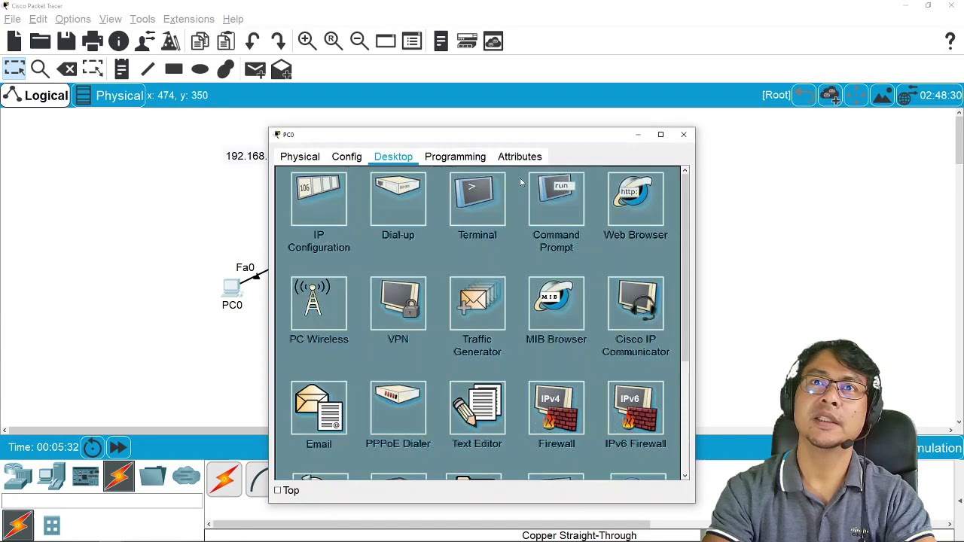The height and width of the screenshot is (542, 964).
Task: Switch to Physical workspace view
Action: [110, 96]
